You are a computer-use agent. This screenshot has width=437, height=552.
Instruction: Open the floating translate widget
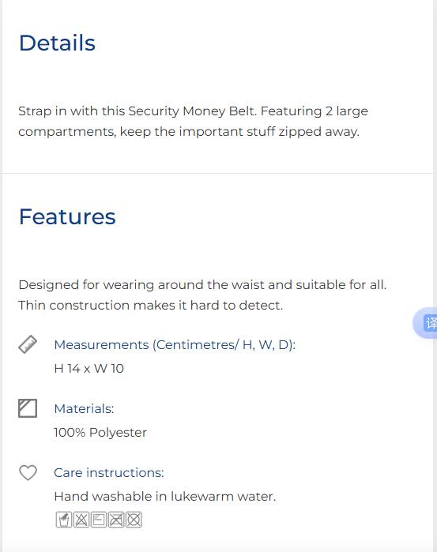click(425, 323)
